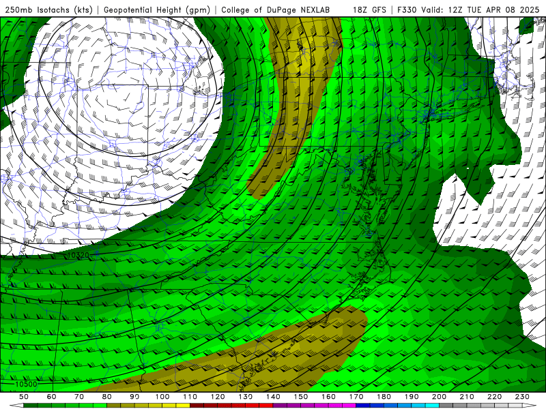Click the 80 knot legend label
Image resolution: width=546 pixels, height=409 pixels.
pos(107,397)
